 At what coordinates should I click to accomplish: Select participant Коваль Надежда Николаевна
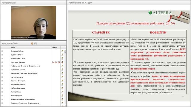(x=23, y=99)
